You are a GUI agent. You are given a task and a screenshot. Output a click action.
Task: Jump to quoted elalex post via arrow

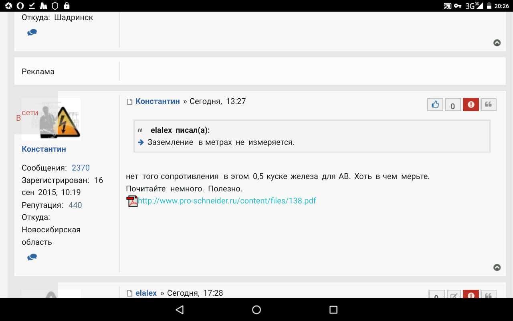(x=141, y=142)
